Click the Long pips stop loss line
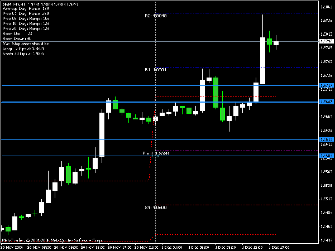The image size is (335, 251). [23, 49]
